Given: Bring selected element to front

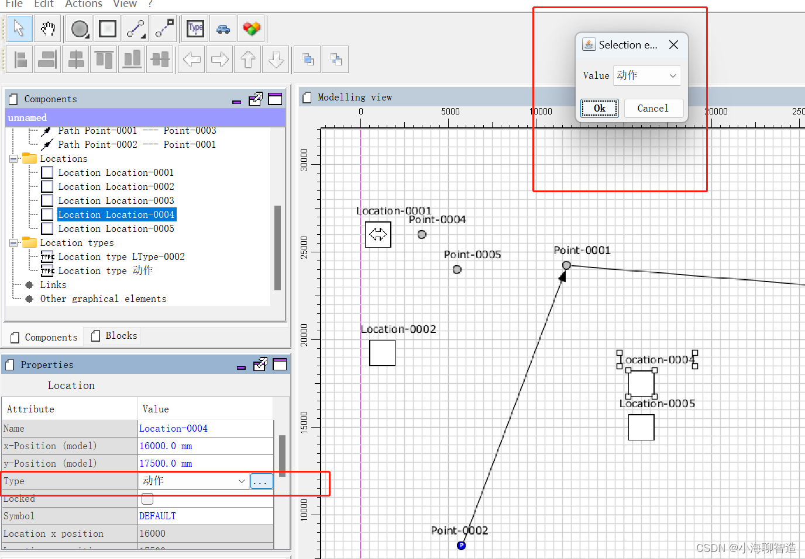Looking at the screenshot, I should (308, 59).
